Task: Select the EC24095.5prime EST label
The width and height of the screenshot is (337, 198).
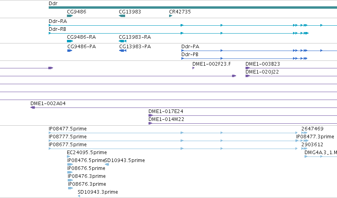Action: point(87,153)
